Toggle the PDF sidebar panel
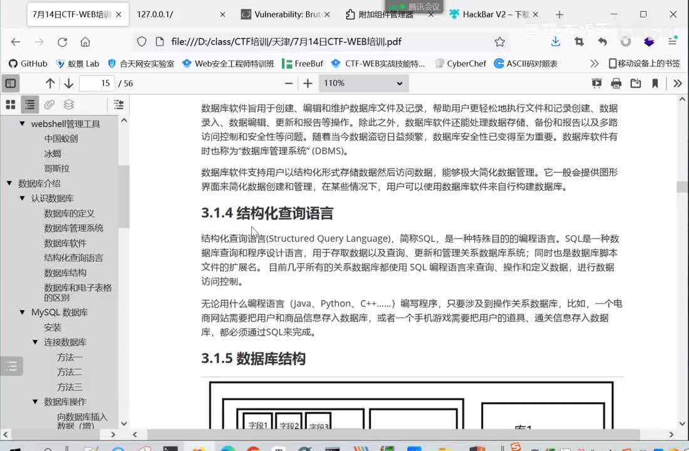The image size is (689, 451). [x=11, y=83]
